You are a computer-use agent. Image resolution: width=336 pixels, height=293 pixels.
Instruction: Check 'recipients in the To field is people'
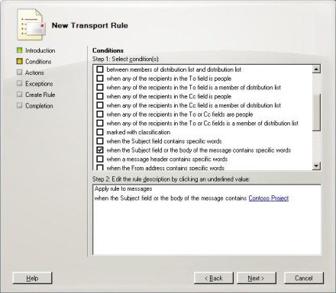point(100,78)
